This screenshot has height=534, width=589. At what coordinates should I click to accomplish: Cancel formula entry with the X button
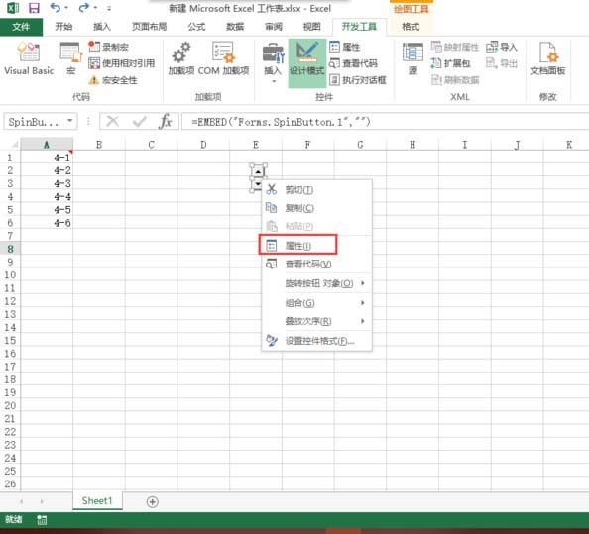click(112, 121)
